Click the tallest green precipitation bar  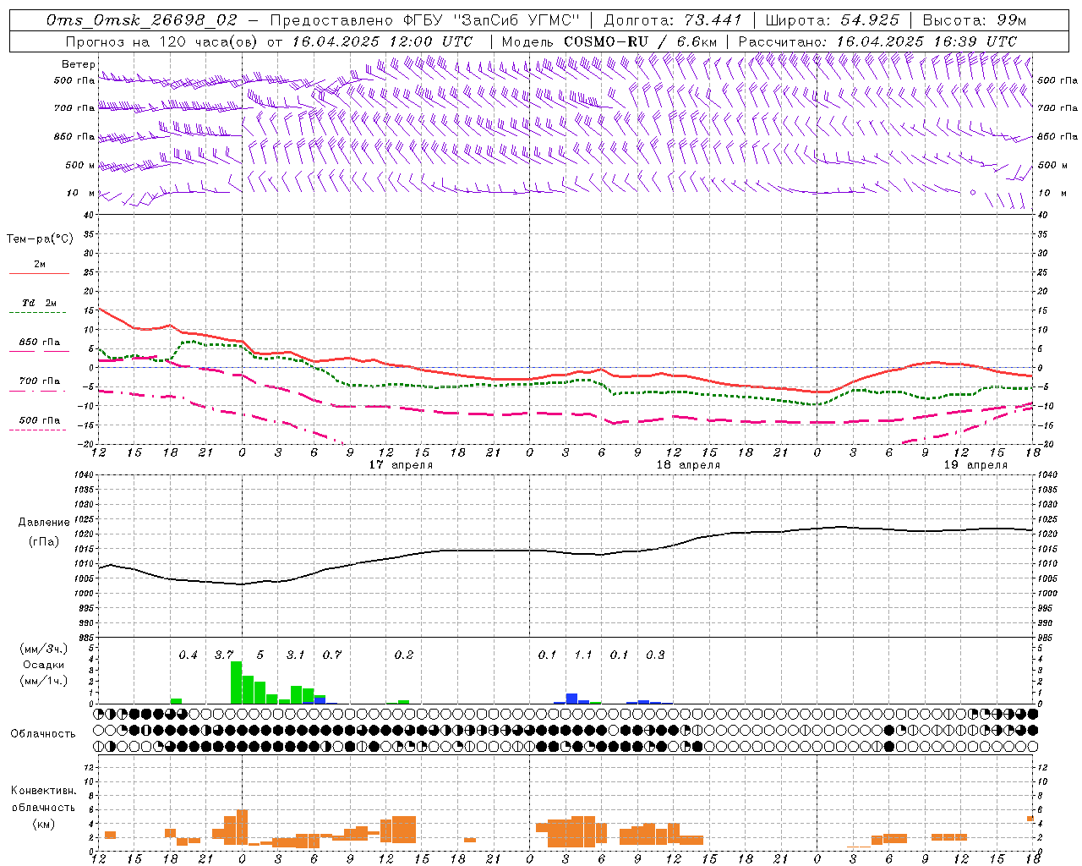(237, 682)
